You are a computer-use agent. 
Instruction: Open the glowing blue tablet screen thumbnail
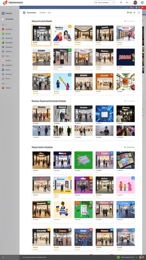pos(104,114)
